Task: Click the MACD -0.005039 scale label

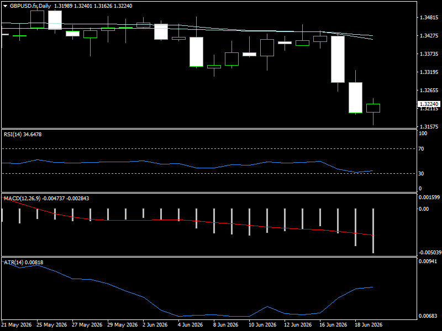Action: point(429,253)
